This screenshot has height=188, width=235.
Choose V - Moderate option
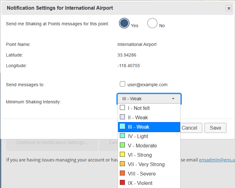pos(149,146)
